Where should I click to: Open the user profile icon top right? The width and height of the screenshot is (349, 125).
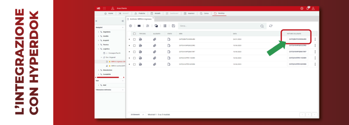[x=313, y=9]
